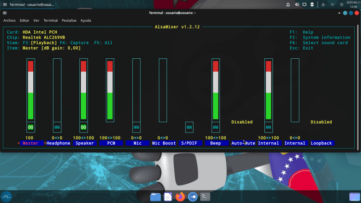Screen dimensions: 361x203
Task: Click the date and time clock
Action: [x=352, y=4]
